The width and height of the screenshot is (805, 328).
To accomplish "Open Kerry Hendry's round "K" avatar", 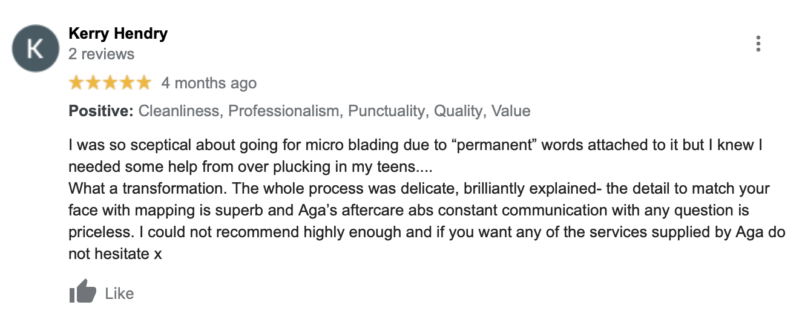I will (x=36, y=48).
